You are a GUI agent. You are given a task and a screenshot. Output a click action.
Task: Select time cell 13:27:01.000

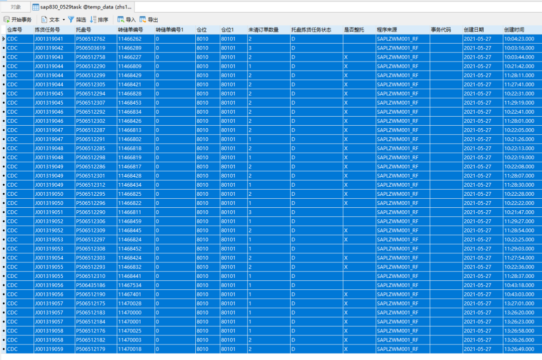point(522,303)
